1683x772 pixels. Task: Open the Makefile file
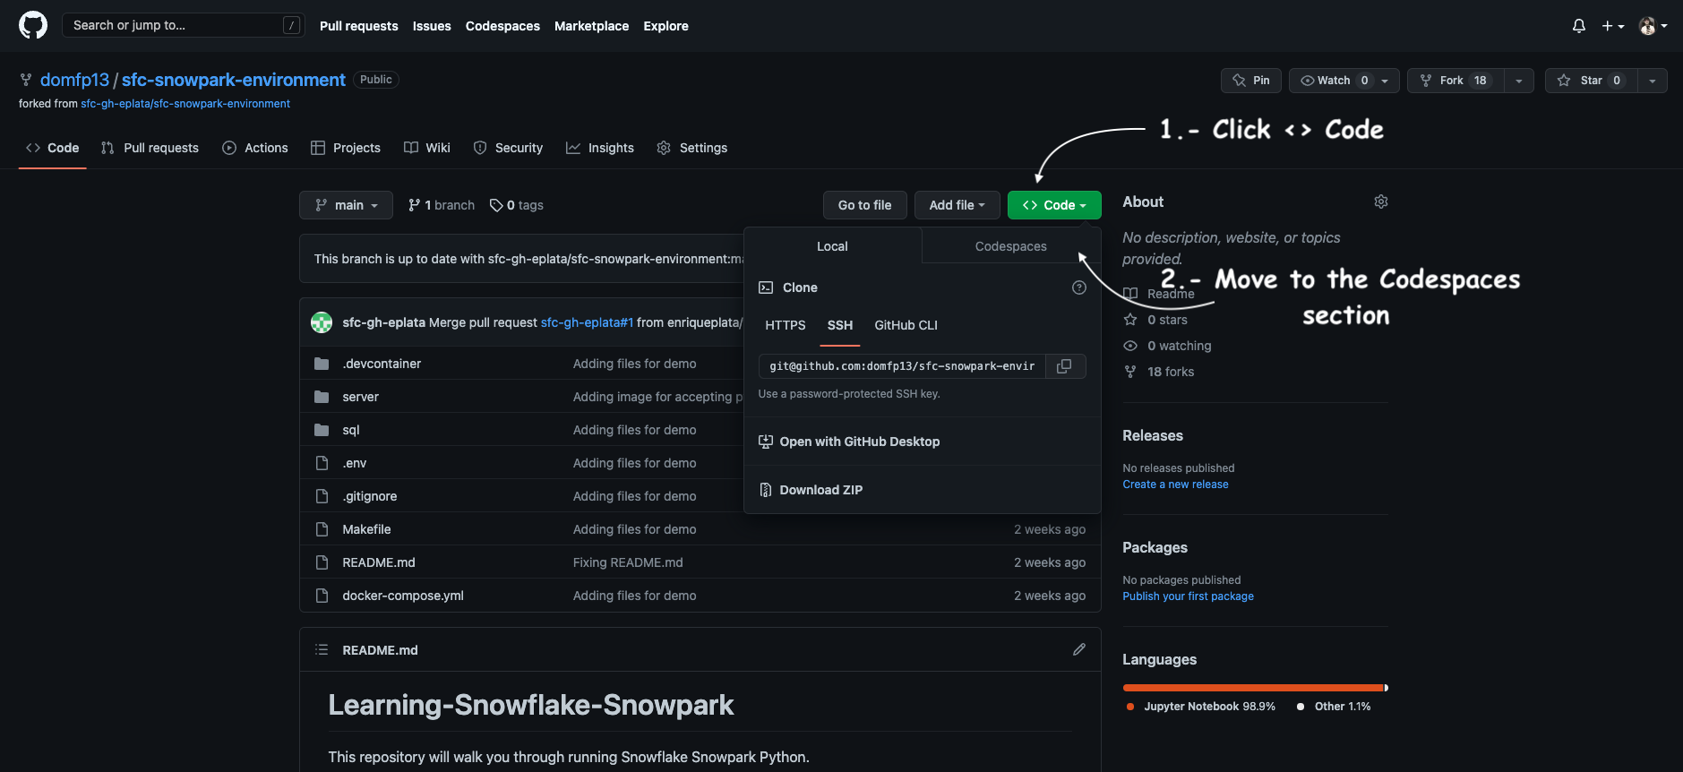click(366, 529)
